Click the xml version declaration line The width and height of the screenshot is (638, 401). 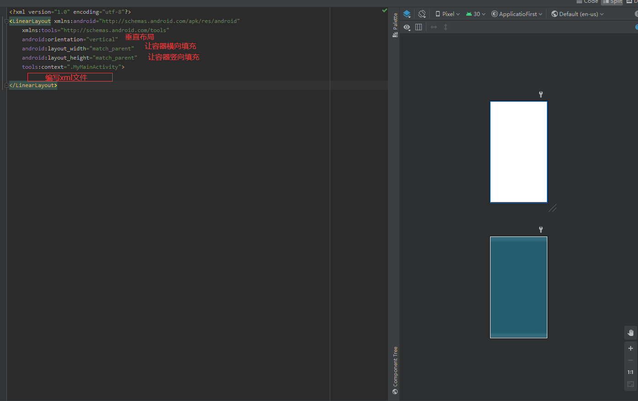pyautogui.click(x=70, y=12)
